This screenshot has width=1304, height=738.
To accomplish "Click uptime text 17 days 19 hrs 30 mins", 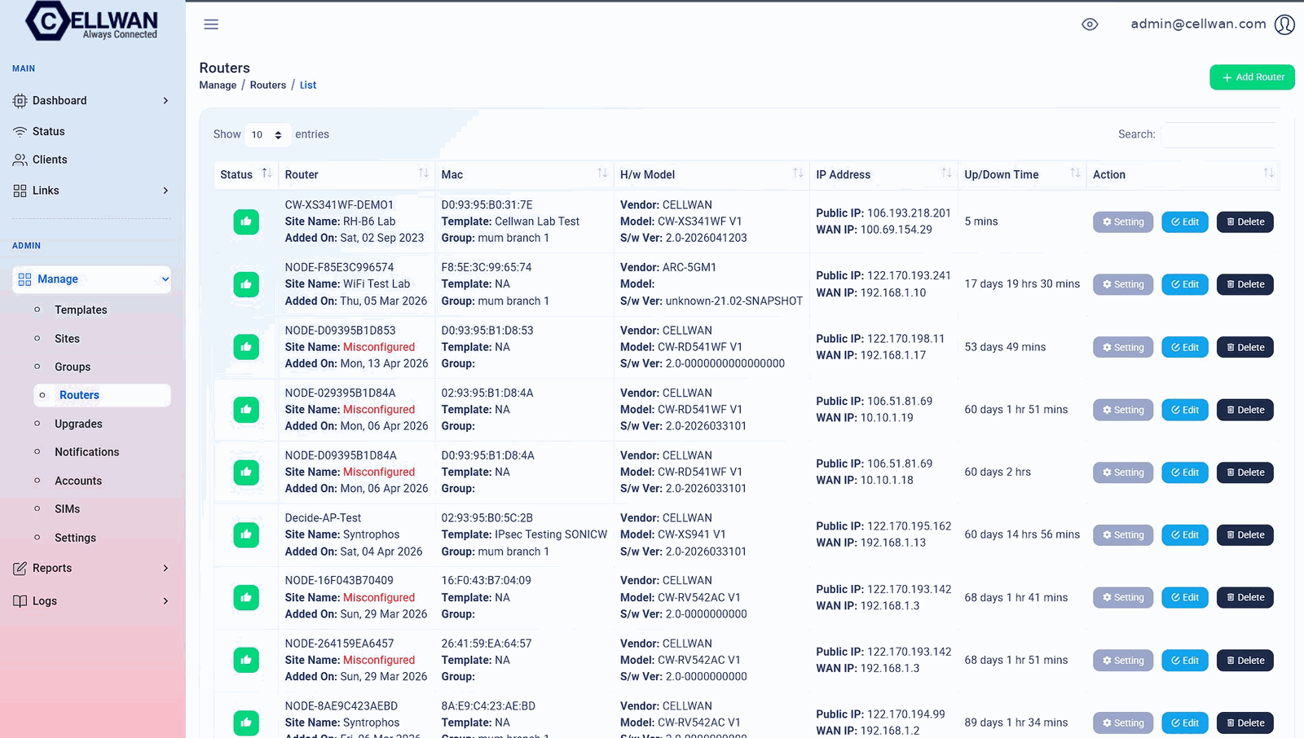I will coord(1022,284).
